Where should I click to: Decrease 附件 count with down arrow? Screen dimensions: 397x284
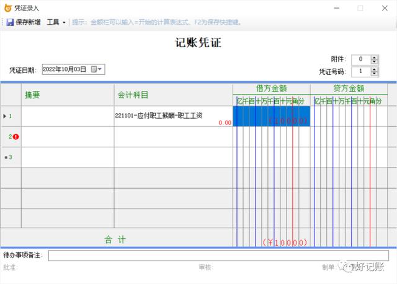coord(374,62)
